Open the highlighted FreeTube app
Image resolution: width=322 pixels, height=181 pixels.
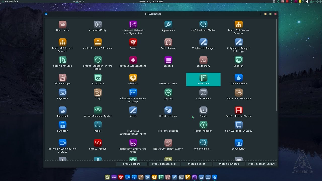(x=203, y=79)
